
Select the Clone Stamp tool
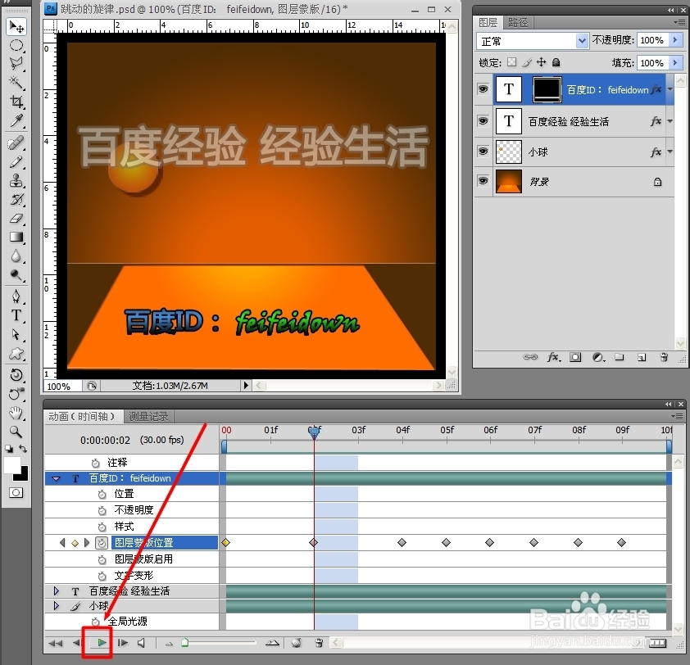pos(16,181)
